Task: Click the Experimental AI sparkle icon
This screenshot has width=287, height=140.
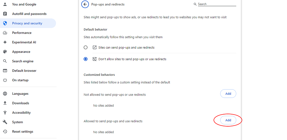Action: click(5, 42)
